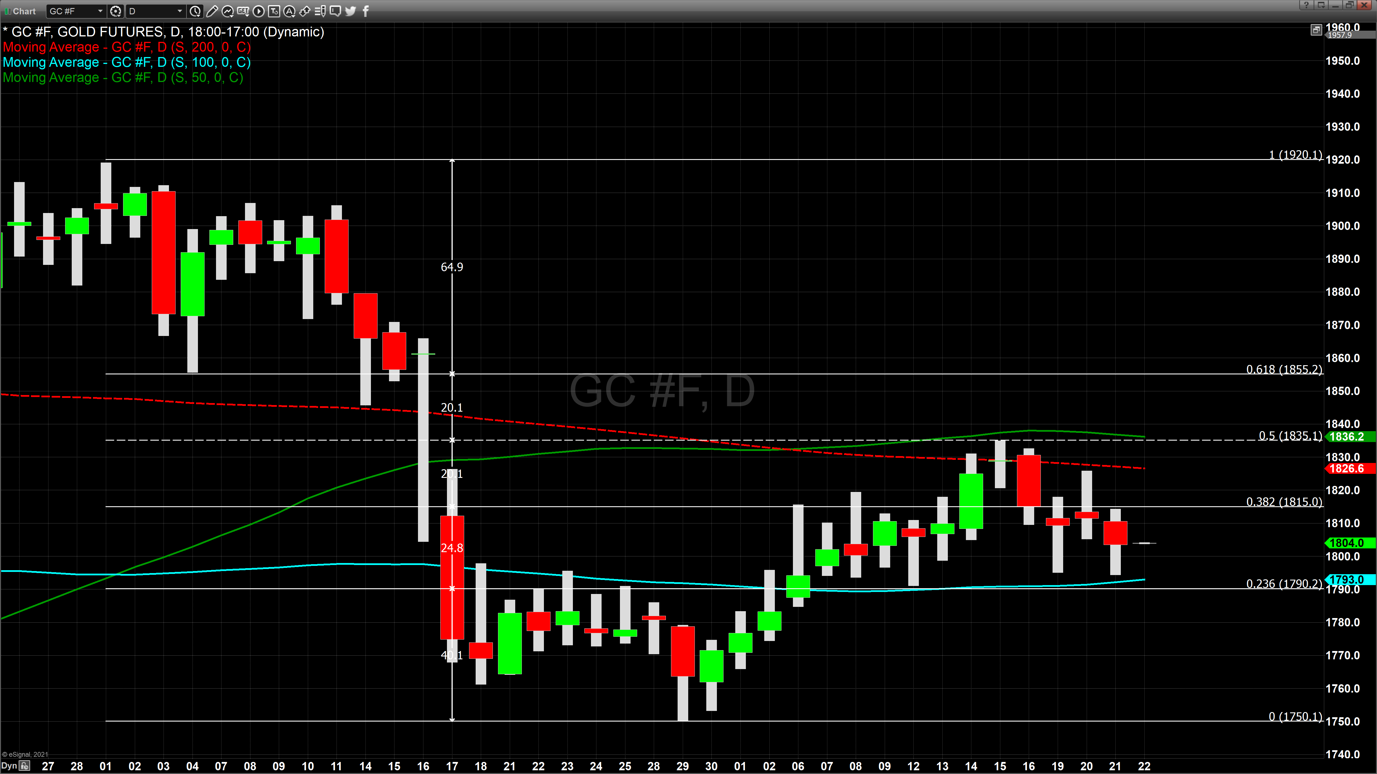Image resolution: width=1377 pixels, height=774 pixels.
Task: Expand the GC #F symbol dropdown
Action: click(100, 11)
